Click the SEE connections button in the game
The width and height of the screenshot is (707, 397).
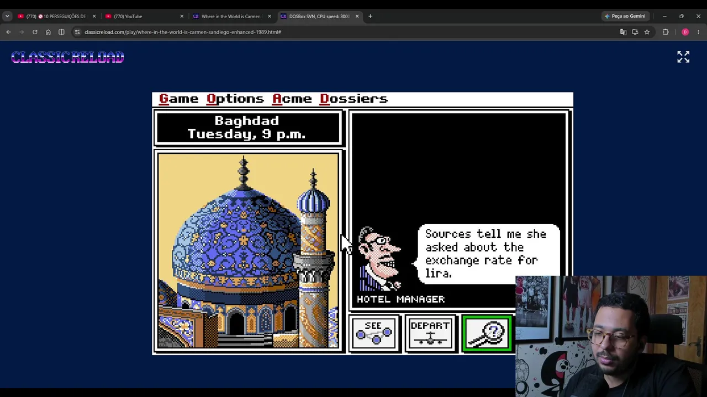tap(374, 334)
